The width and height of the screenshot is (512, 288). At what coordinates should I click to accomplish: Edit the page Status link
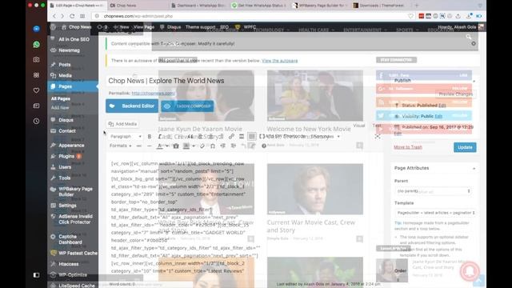pos(442,106)
